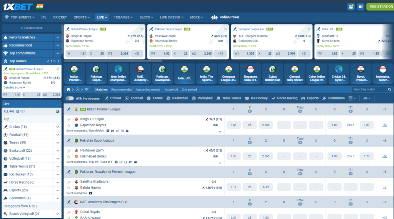The height and width of the screenshot is (219, 394).
Task: Click the India flag icon beside logo
Action: (40, 7)
